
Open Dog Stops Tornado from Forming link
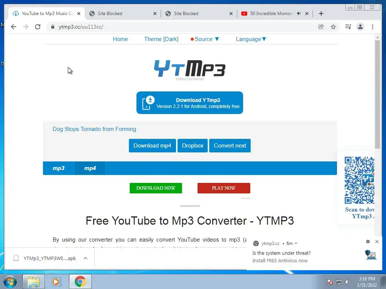pyautogui.click(x=94, y=129)
